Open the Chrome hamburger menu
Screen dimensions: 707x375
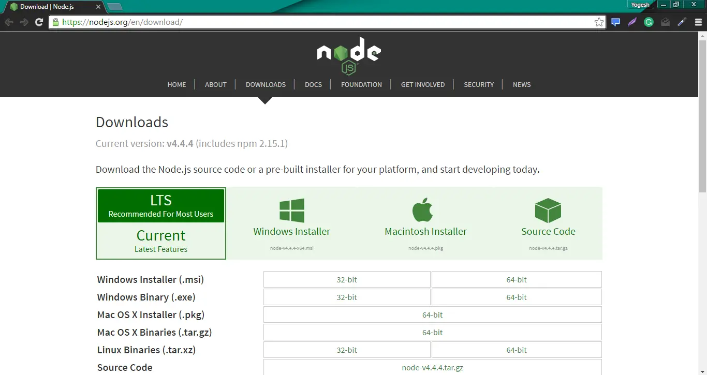(x=698, y=22)
